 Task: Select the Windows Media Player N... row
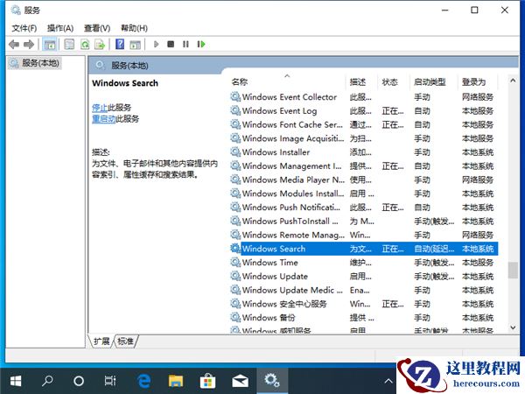coord(364,179)
